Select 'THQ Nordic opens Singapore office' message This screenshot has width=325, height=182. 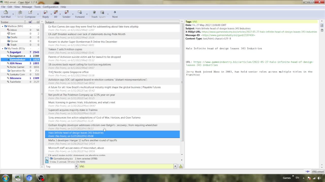112,74
